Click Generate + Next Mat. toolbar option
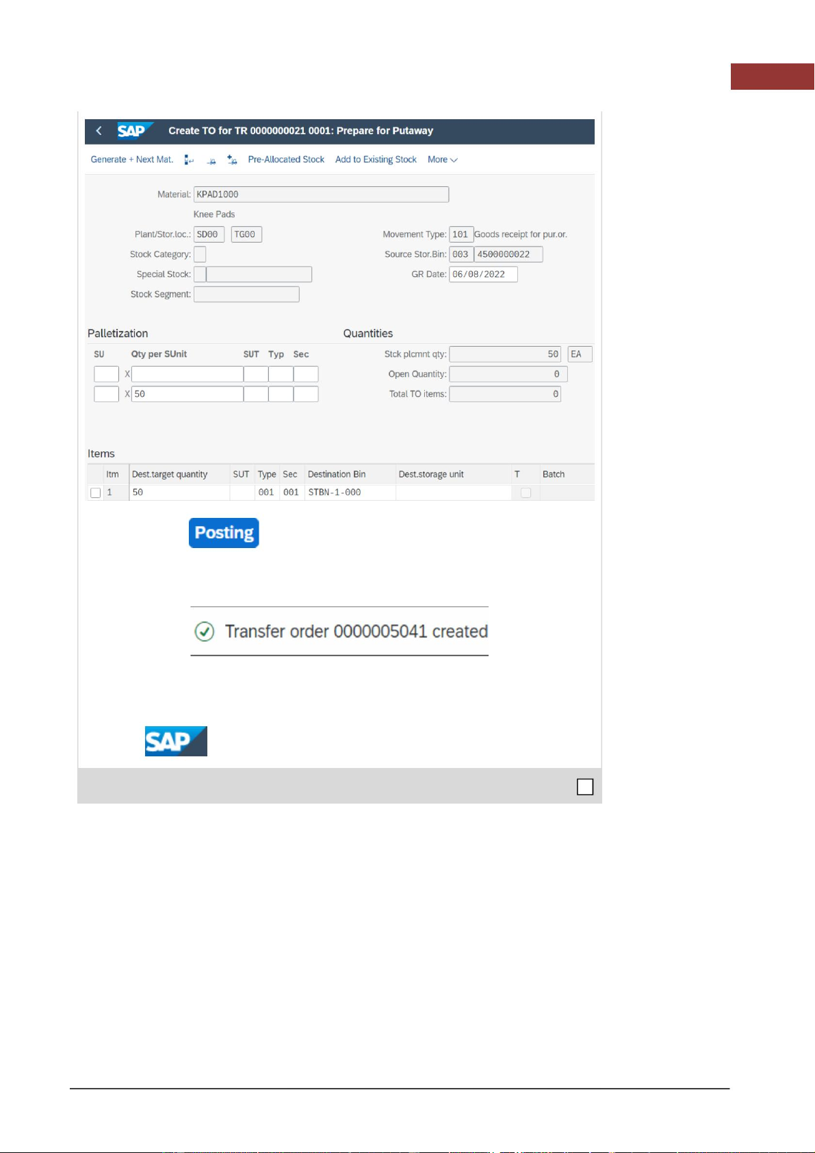Viewport: 815px width, 1153px height. click(132, 160)
